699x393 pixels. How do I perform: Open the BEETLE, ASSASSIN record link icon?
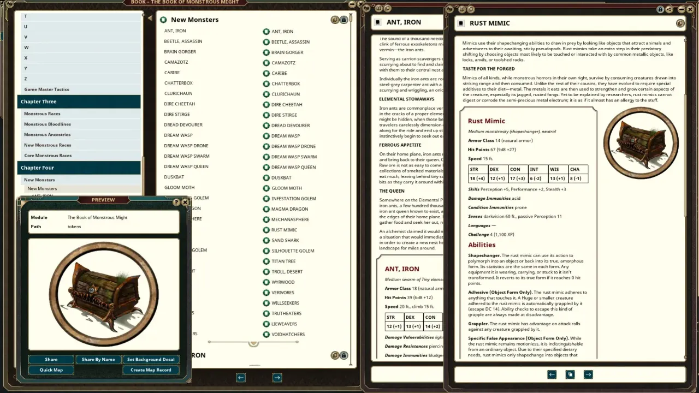click(x=266, y=42)
